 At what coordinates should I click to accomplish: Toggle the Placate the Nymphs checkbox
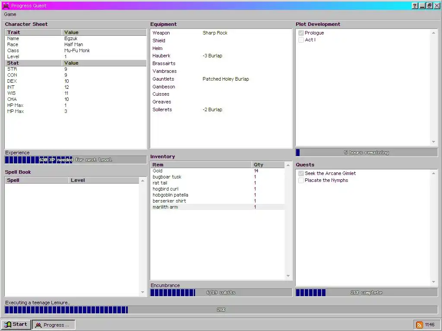[301, 181]
